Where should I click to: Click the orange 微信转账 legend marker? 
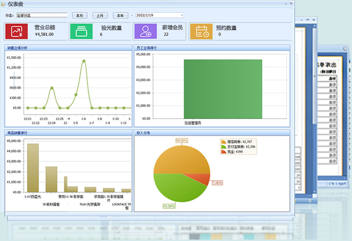224,141
